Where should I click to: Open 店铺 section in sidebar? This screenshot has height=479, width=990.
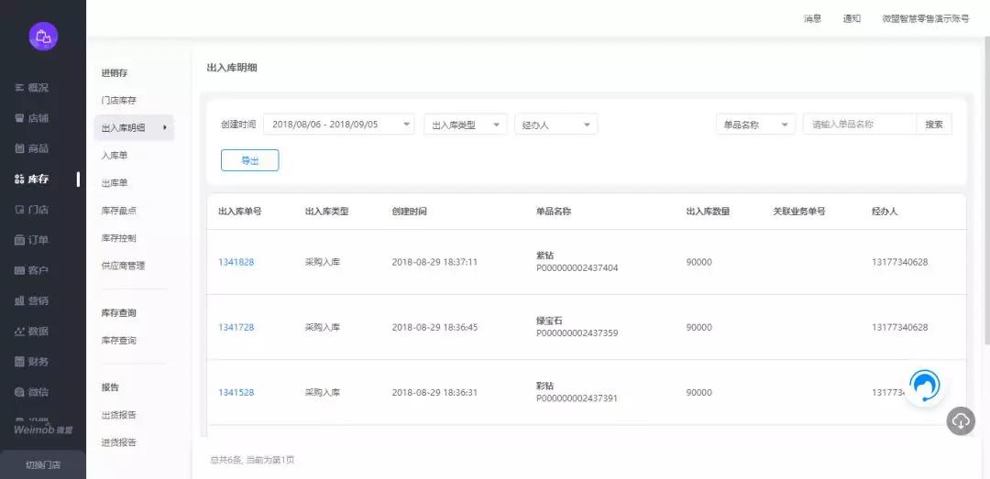tap(31, 118)
